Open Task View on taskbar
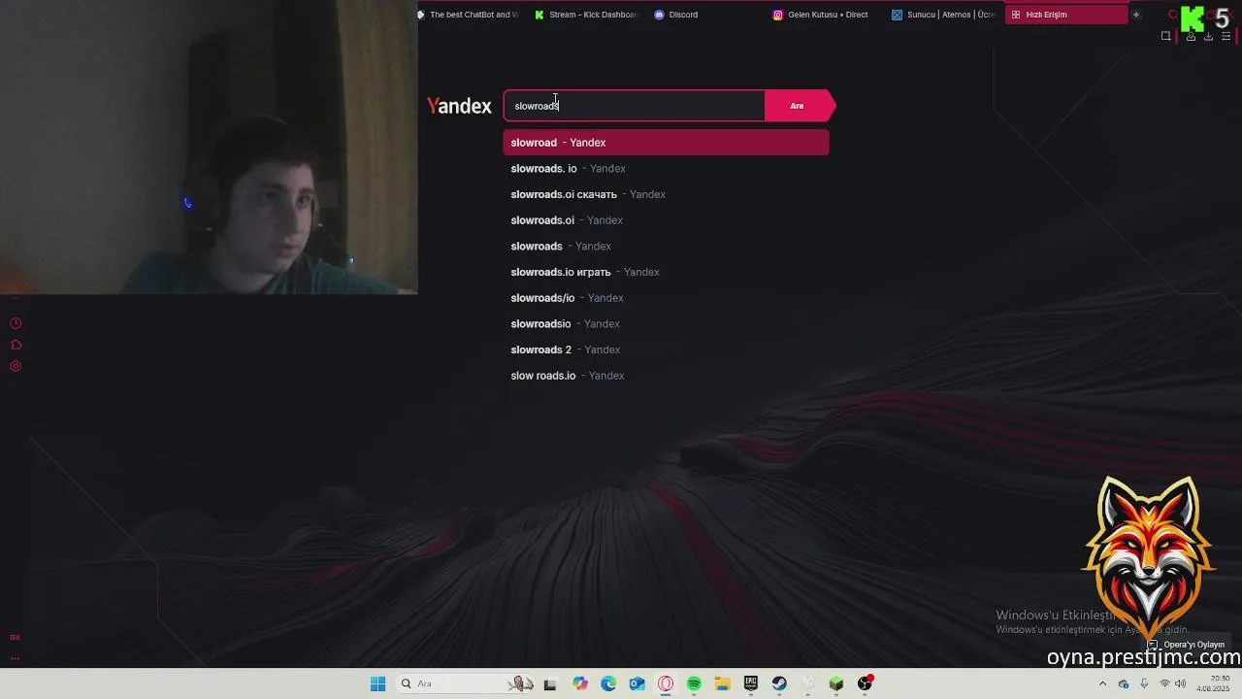 550,683
